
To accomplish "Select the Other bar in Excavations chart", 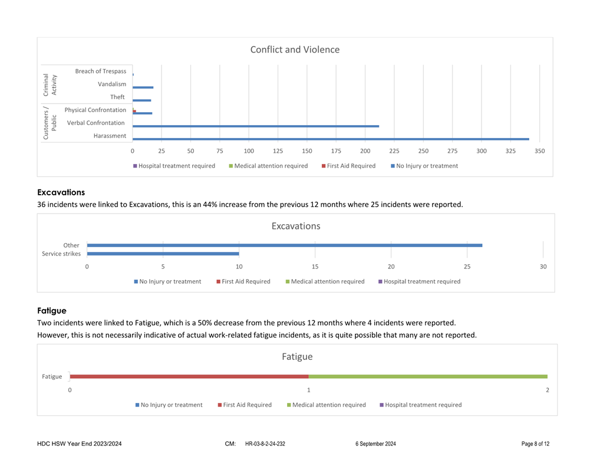I will coord(284,245).
